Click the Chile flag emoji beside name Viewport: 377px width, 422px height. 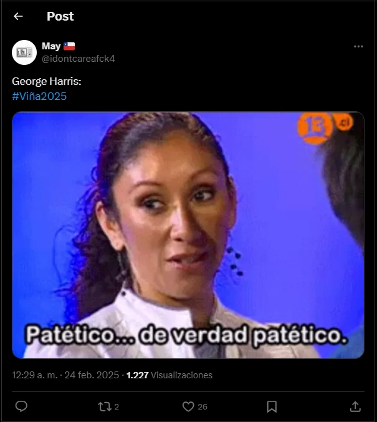69,46
